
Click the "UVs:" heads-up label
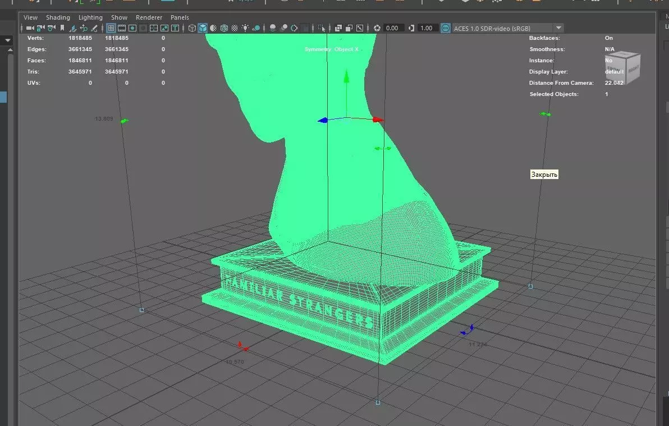pos(34,83)
